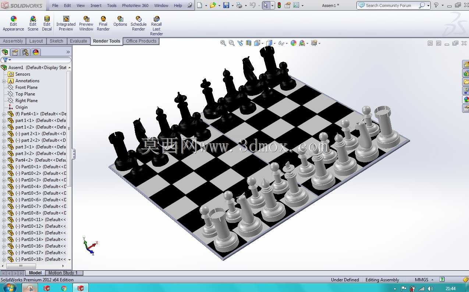Click the filter funnel in the tree search
Screen dimensions: 469x292
pyautogui.click(x=5, y=60)
